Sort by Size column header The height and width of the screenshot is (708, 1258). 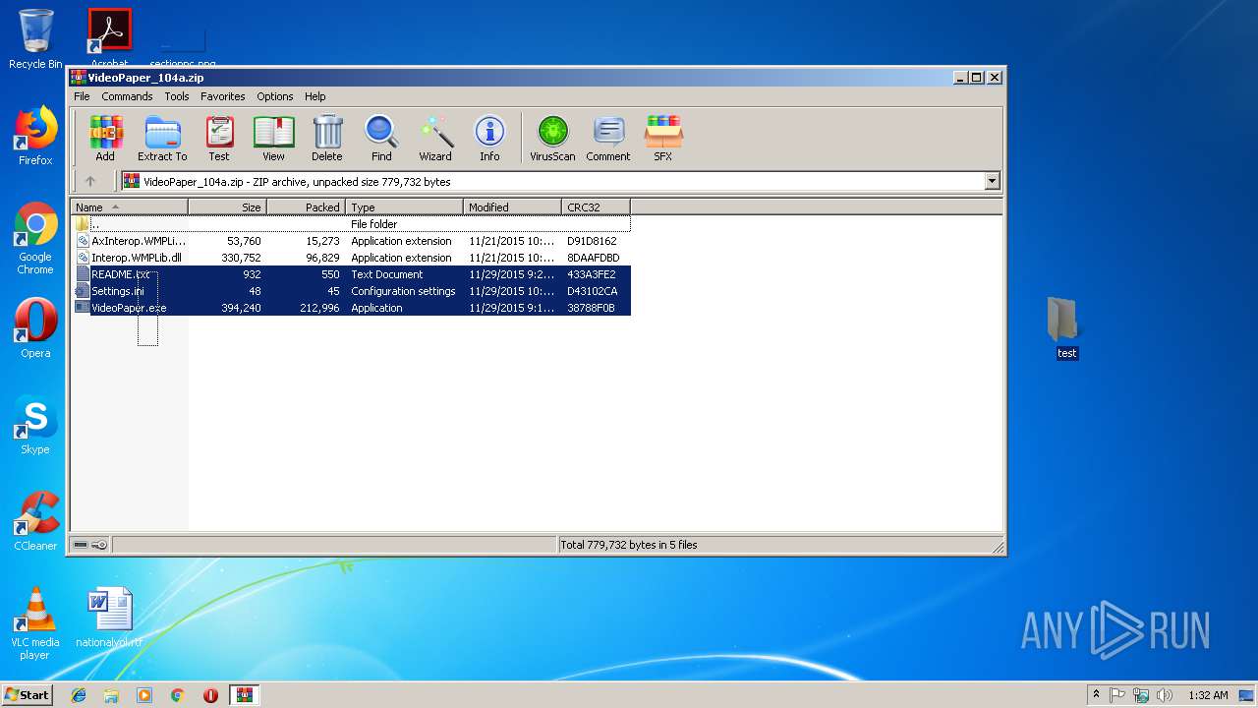[228, 207]
